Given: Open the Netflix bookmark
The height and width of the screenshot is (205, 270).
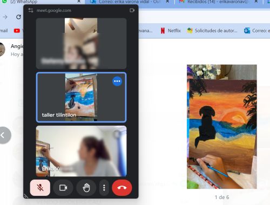Looking at the screenshot, I should coord(171,31).
